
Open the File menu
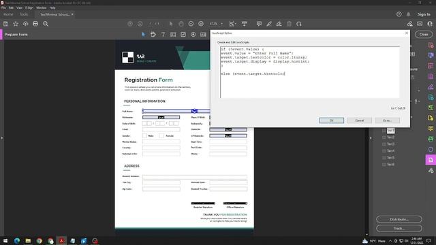3,7
